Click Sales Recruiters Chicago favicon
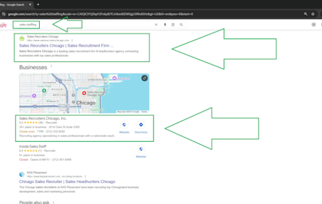The width and height of the screenshot is (322, 204). tap(22, 39)
